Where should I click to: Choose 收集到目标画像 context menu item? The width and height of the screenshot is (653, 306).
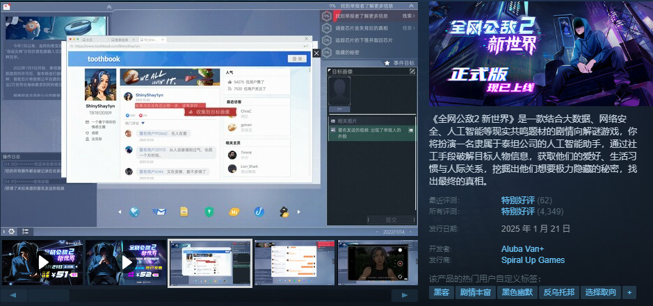point(210,112)
